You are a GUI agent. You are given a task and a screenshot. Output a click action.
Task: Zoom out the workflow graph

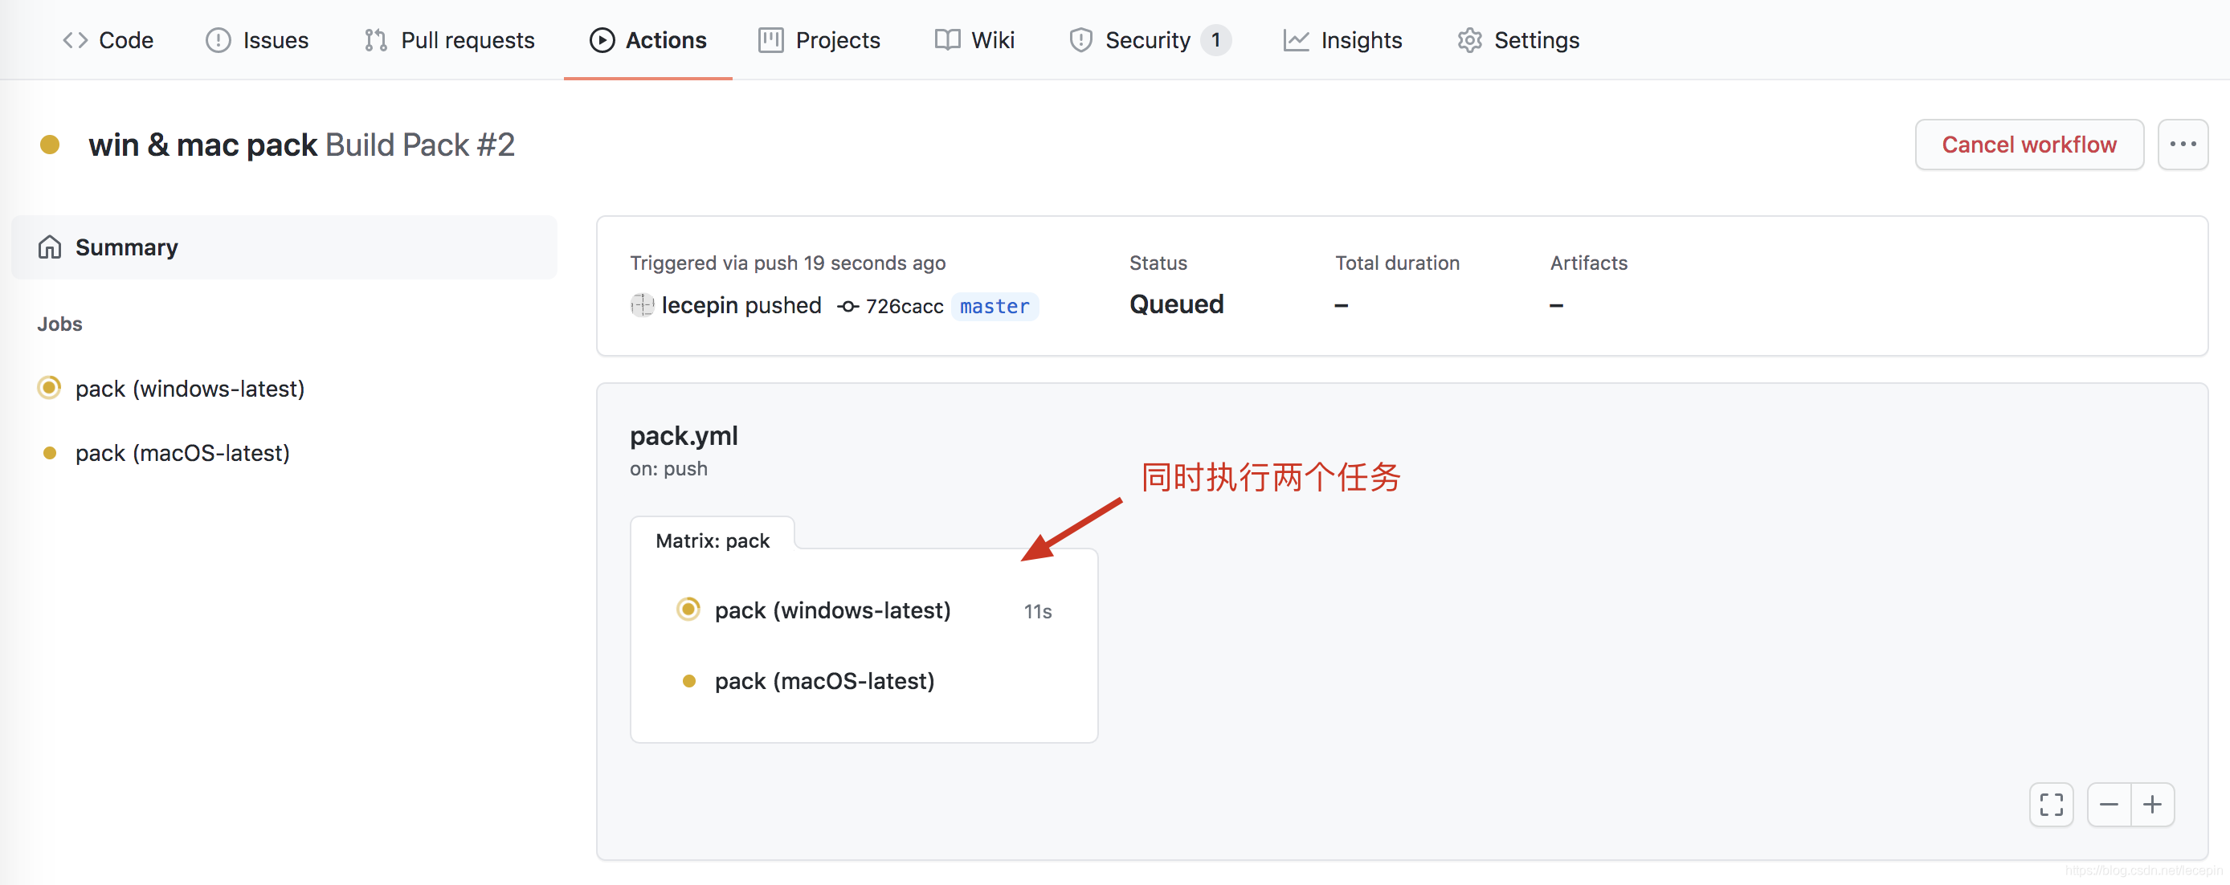[2108, 805]
